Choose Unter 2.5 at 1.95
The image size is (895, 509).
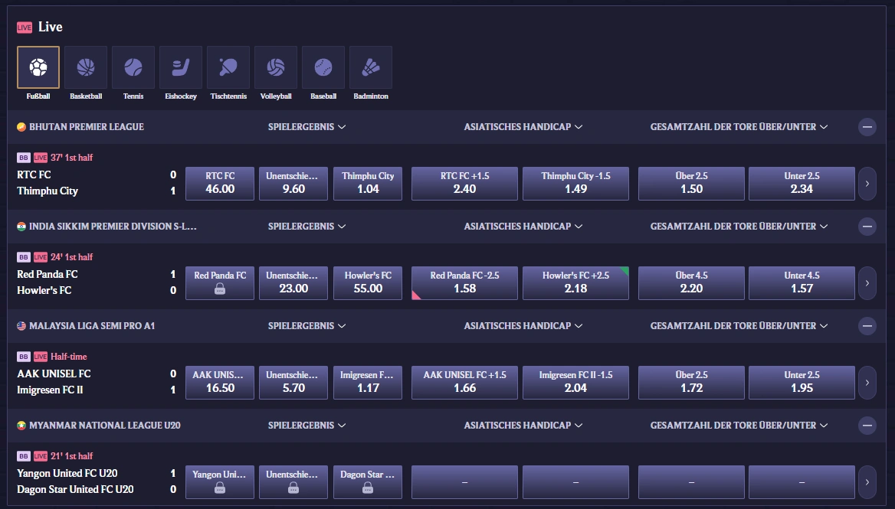[x=802, y=383]
